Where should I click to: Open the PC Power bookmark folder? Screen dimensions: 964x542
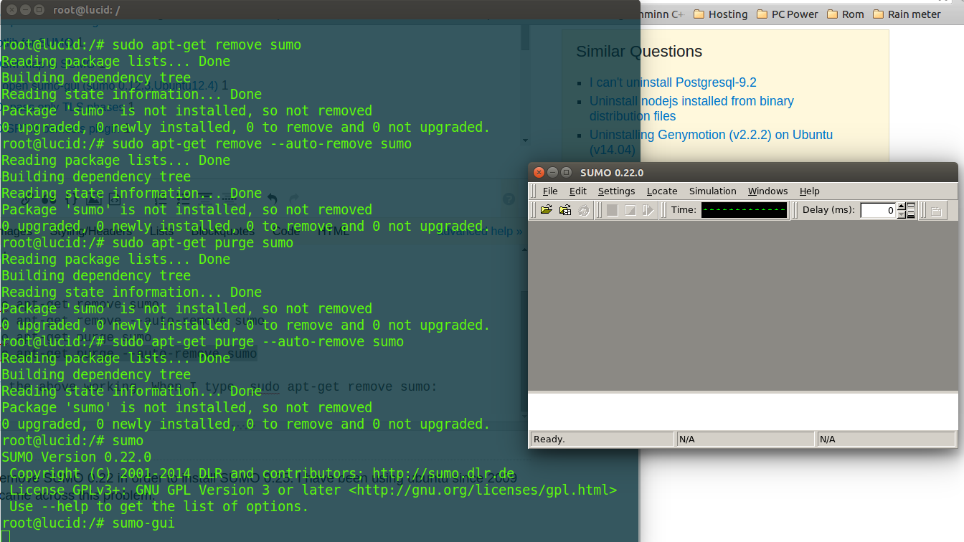pos(787,14)
